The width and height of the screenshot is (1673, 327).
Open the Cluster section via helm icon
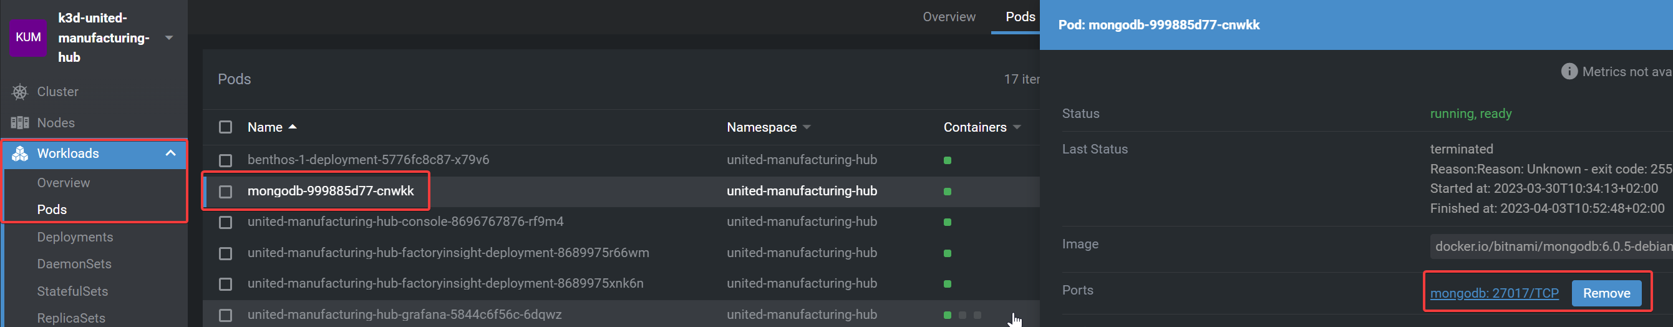coord(20,92)
